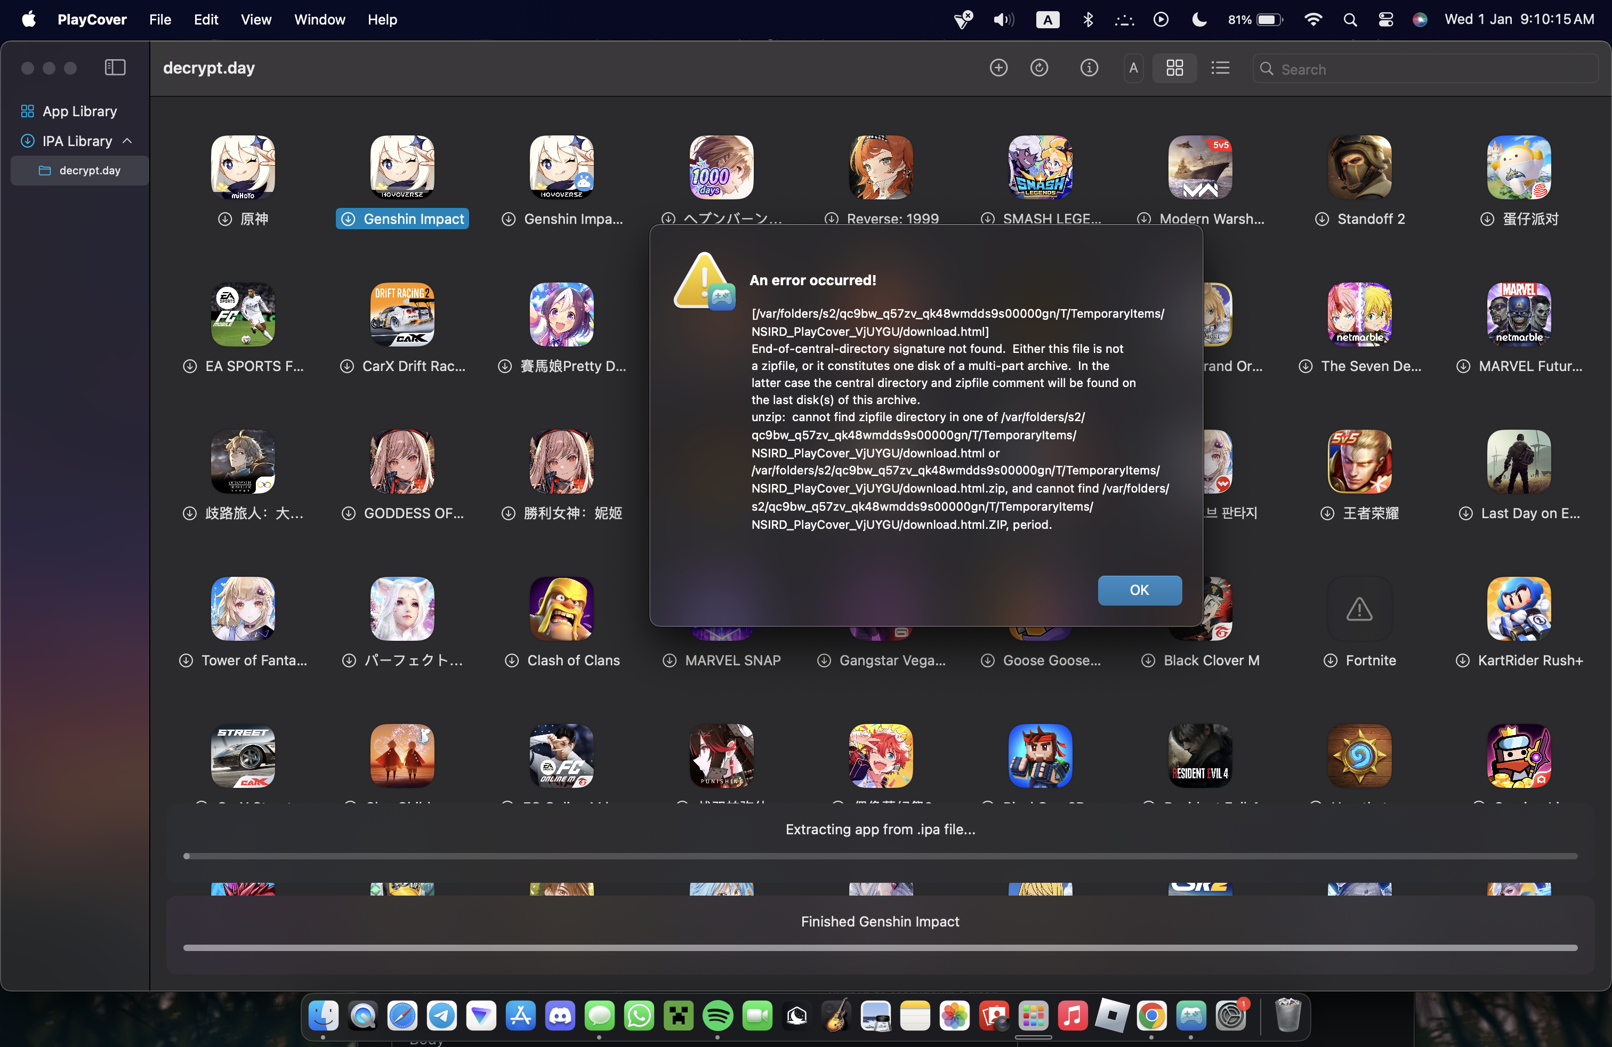The image size is (1612, 1047).
Task: Click the Finished Genshin Impact progress bar
Action: coord(880,947)
